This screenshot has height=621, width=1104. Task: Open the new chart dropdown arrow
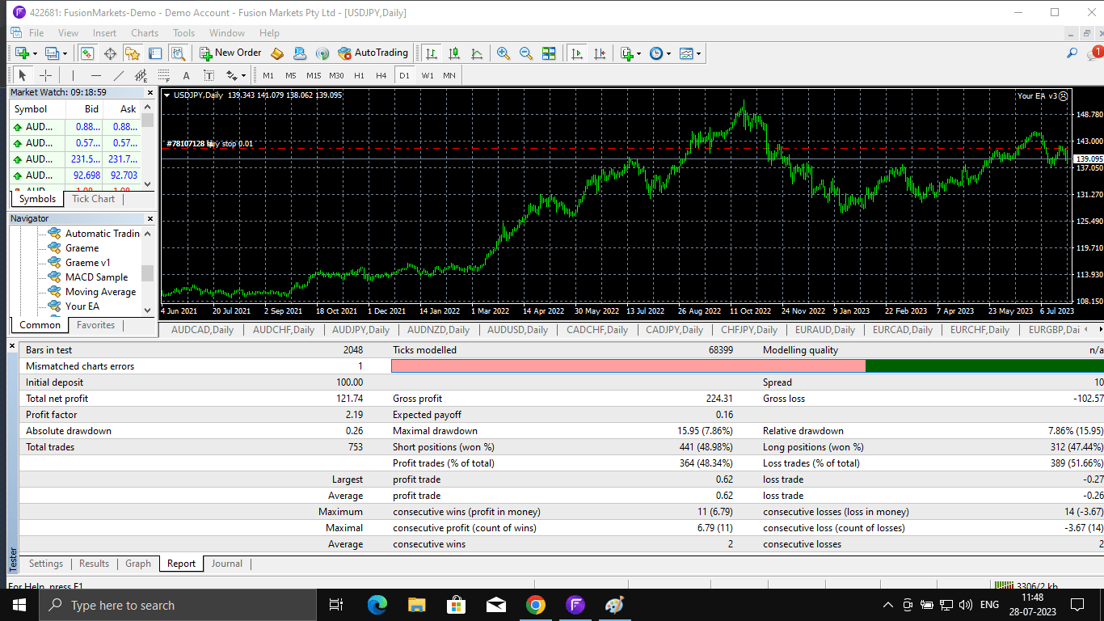(35, 54)
